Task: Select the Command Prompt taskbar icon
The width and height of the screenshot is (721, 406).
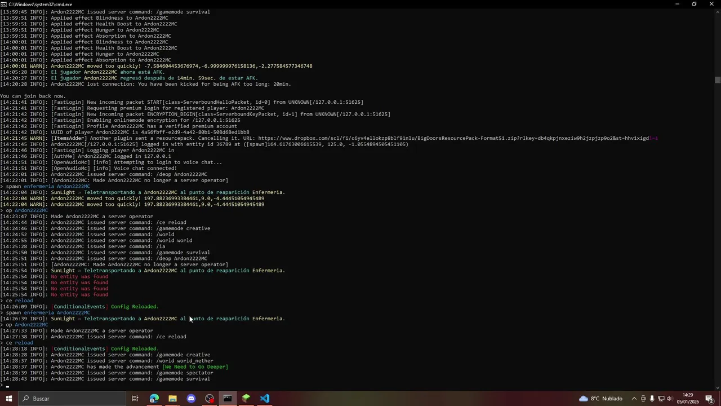Action: [228, 399]
